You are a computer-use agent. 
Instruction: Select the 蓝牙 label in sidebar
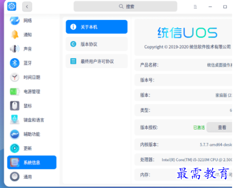[28, 63]
